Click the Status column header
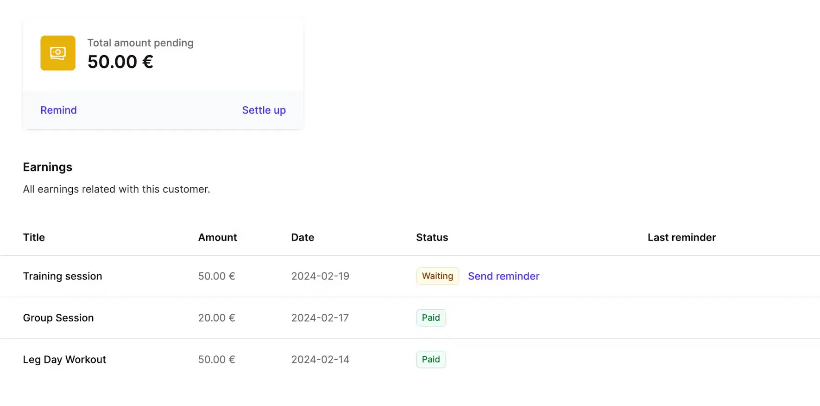 point(432,237)
